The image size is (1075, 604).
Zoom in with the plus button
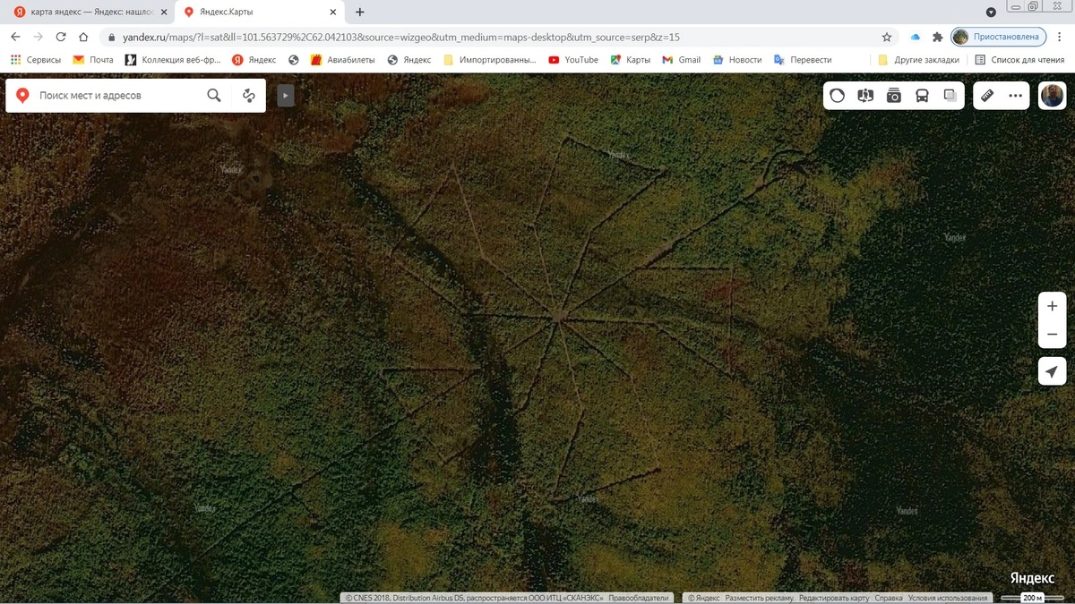1052,306
